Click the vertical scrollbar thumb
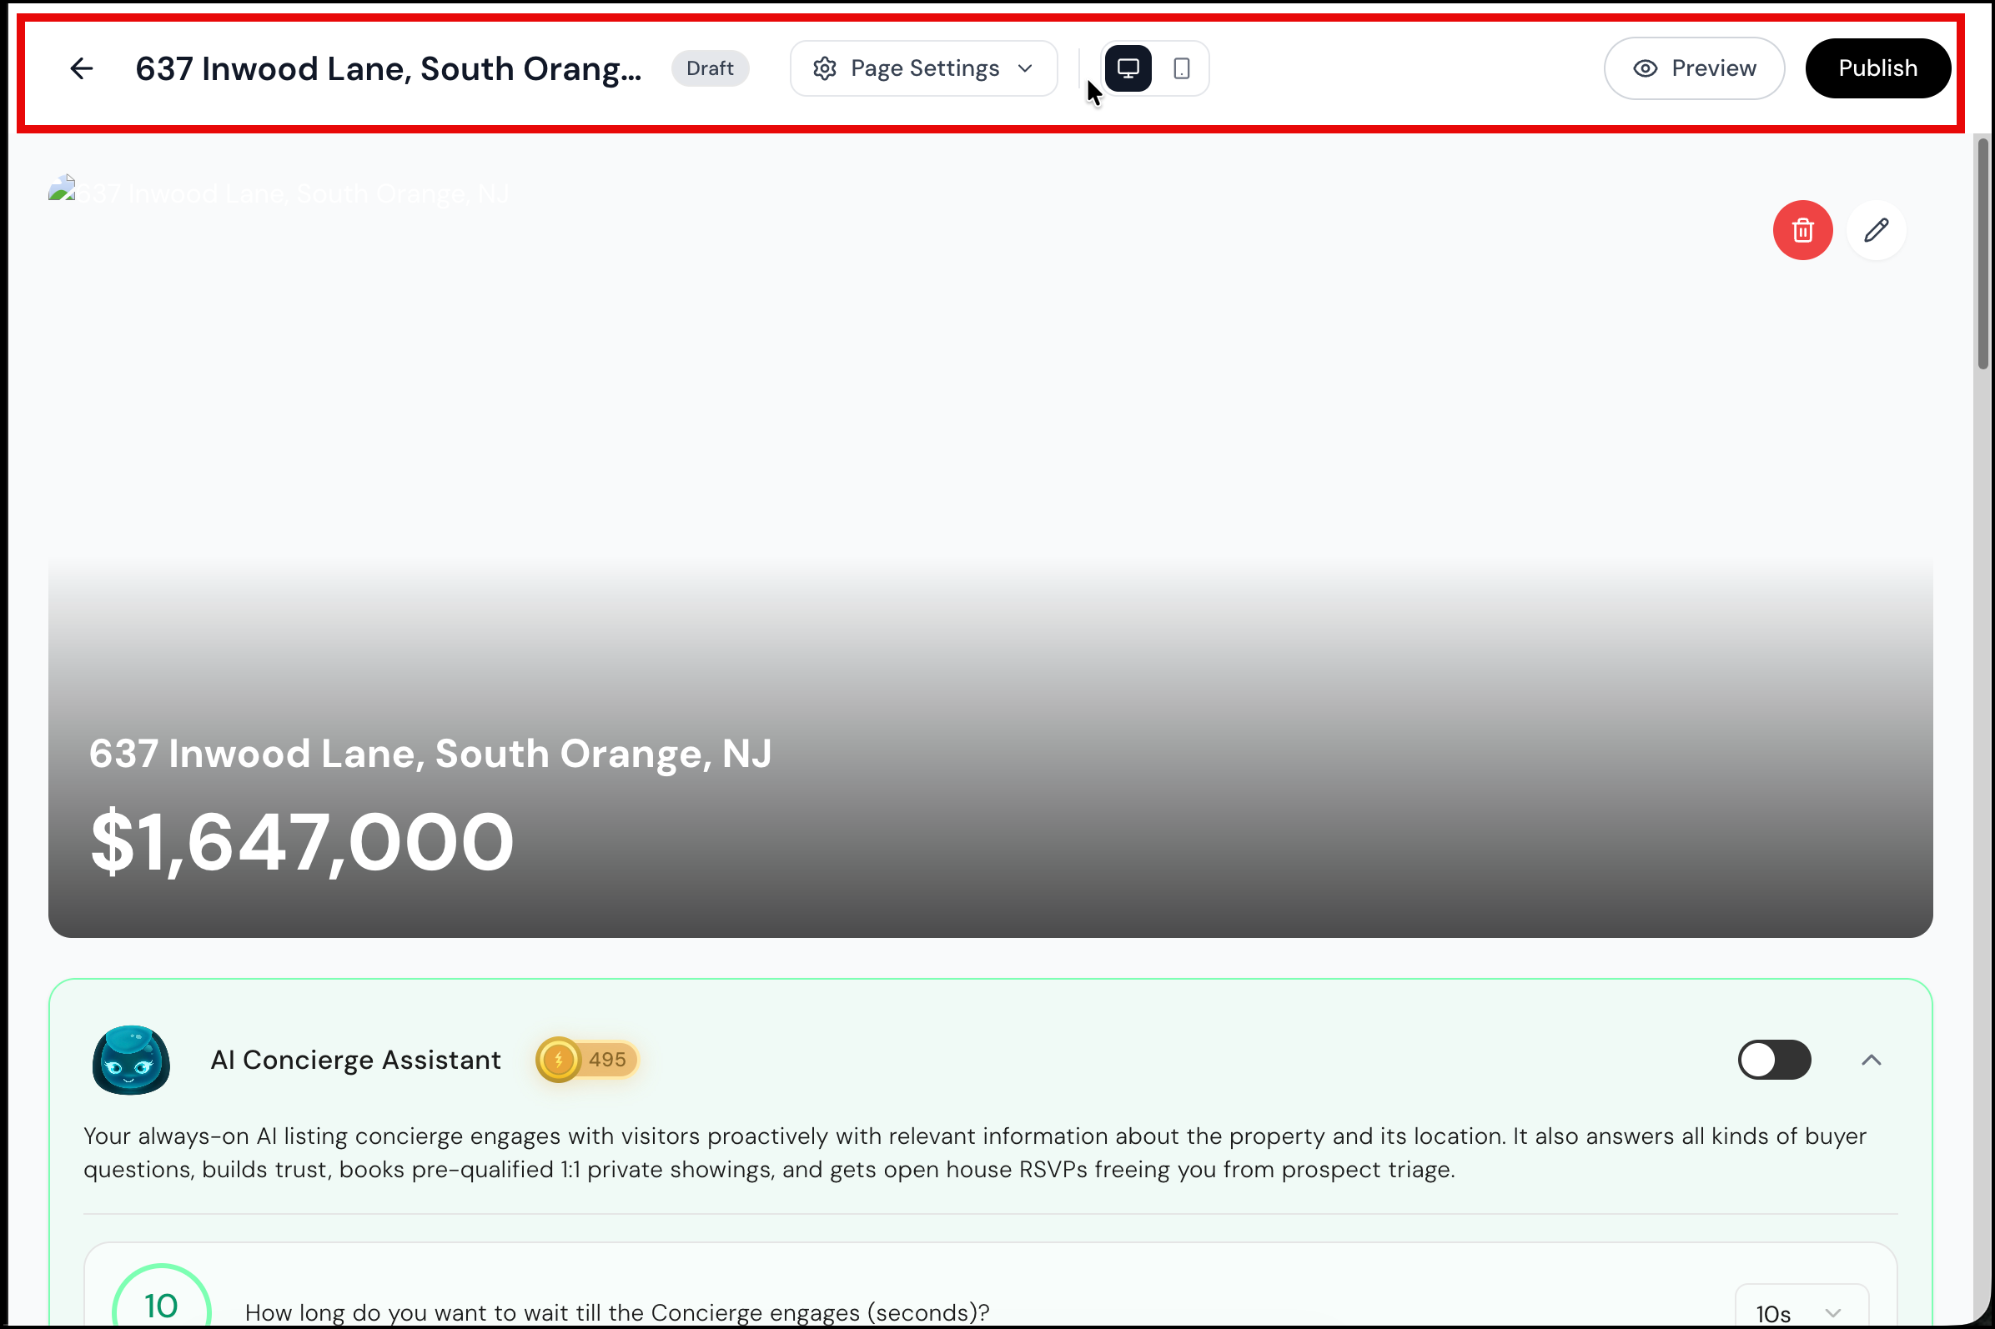The height and width of the screenshot is (1329, 1995). pos(1983,253)
